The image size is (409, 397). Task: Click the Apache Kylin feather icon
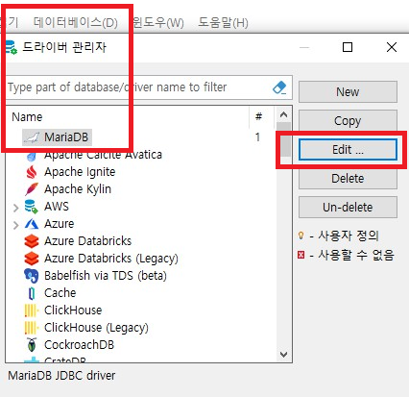32,189
